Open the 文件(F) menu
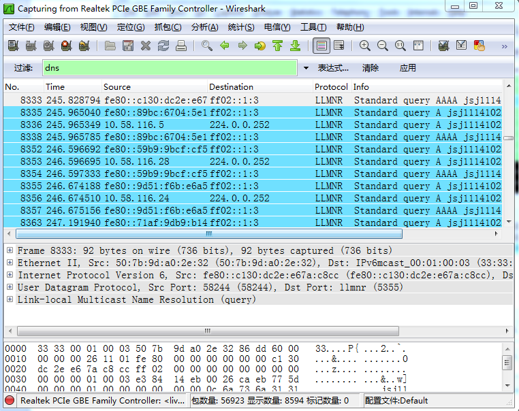 21,27
